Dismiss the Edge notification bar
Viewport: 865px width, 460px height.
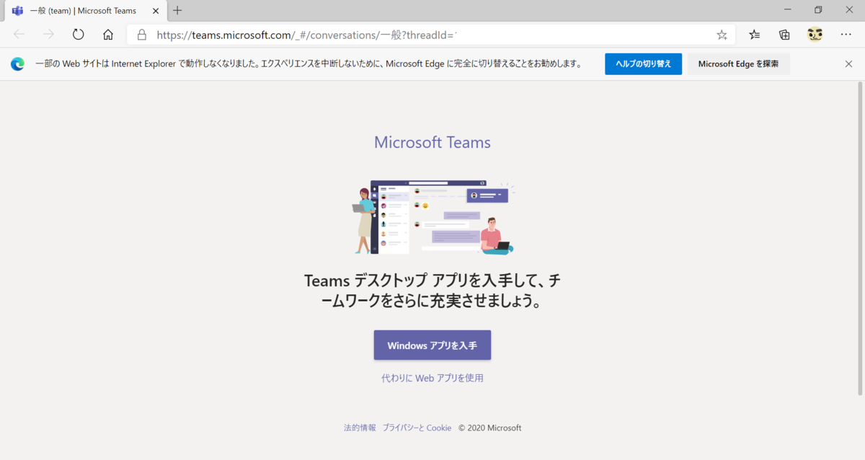tap(848, 63)
